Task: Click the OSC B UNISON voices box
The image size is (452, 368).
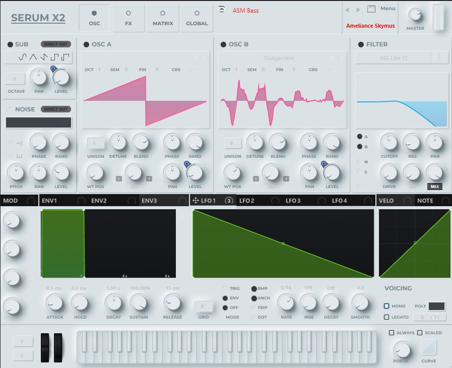Action: pos(232,143)
